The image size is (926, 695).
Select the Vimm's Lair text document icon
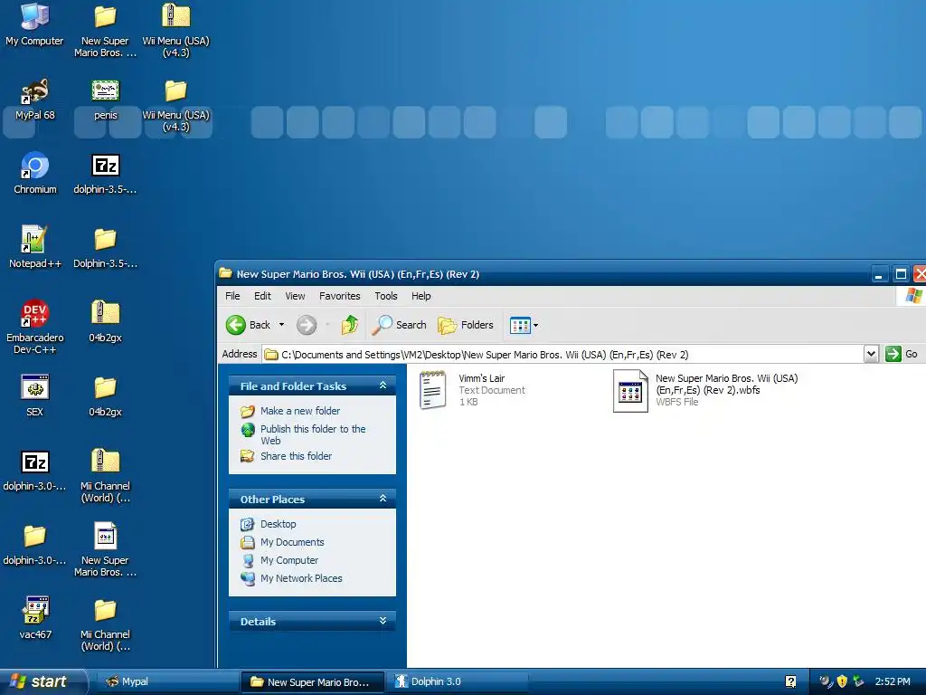[x=433, y=390]
